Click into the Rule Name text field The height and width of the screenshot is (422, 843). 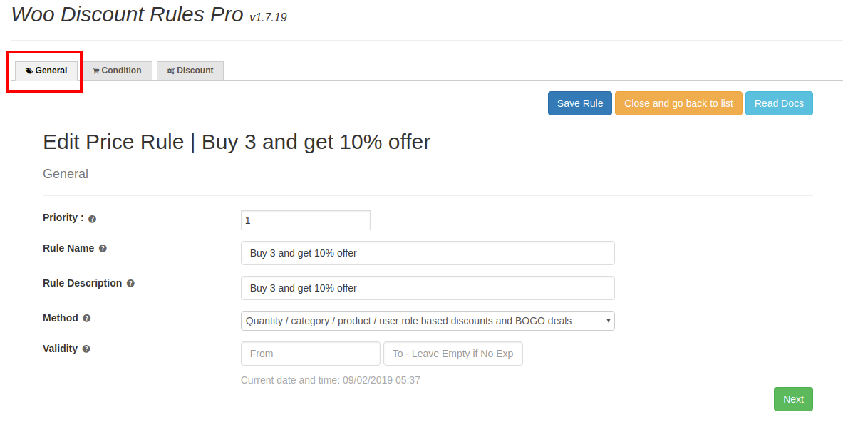(x=428, y=253)
